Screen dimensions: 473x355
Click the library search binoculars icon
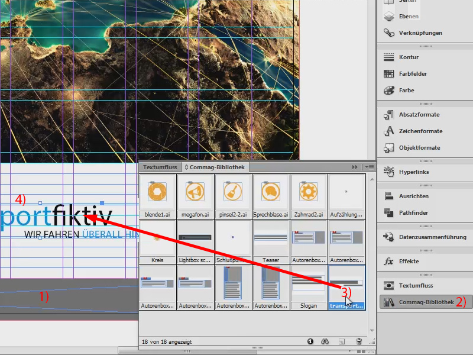[x=325, y=341]
